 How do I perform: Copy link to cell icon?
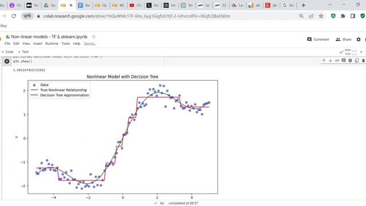pos(337,61)
